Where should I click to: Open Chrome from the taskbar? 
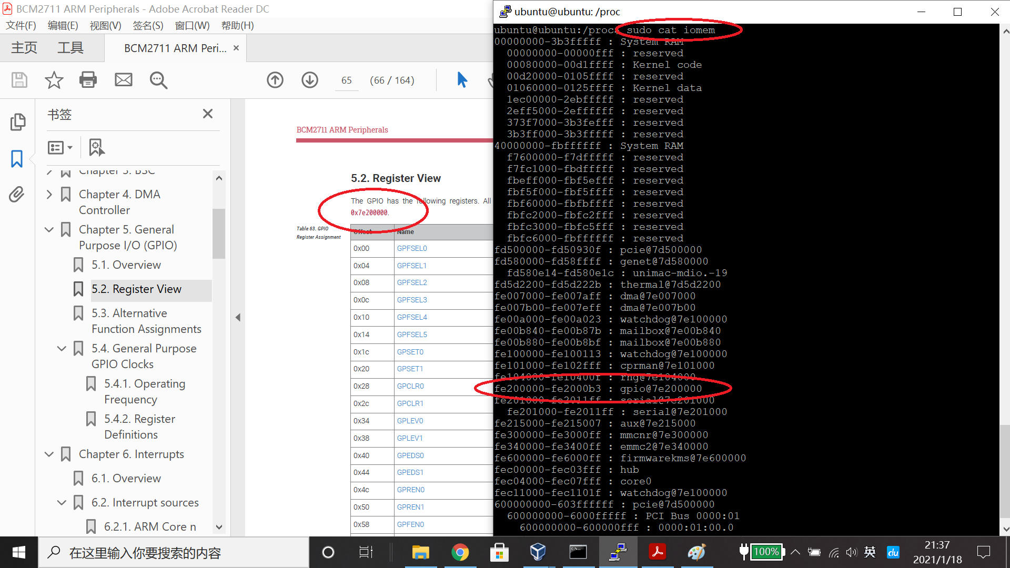pos(460,552)
